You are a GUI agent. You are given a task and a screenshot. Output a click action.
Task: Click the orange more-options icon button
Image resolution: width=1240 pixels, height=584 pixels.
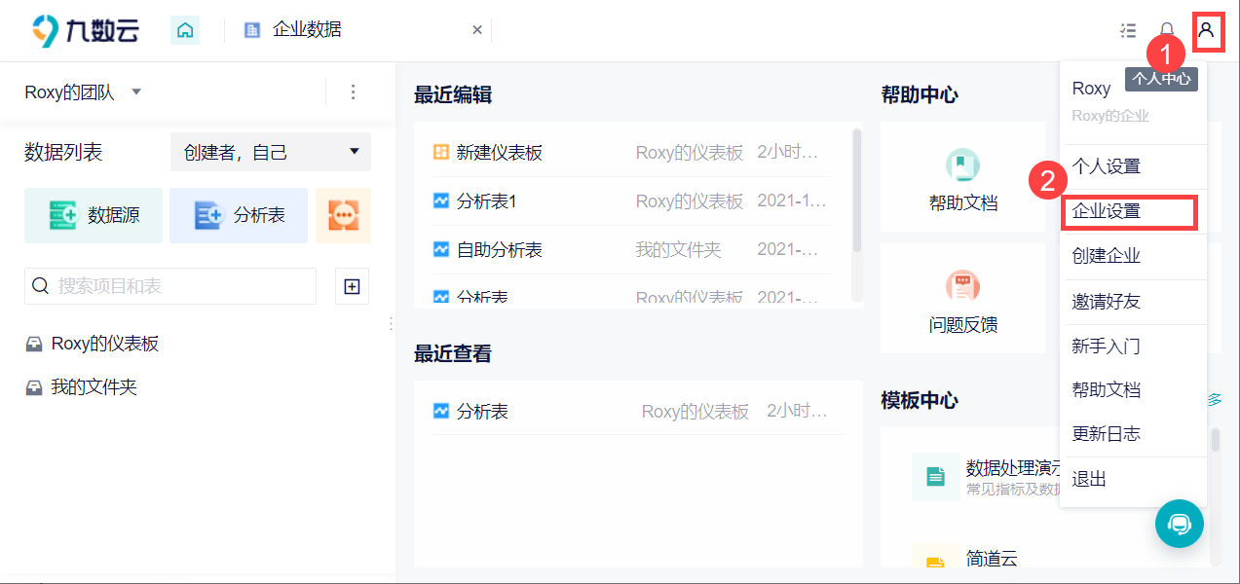click(343, 215)
